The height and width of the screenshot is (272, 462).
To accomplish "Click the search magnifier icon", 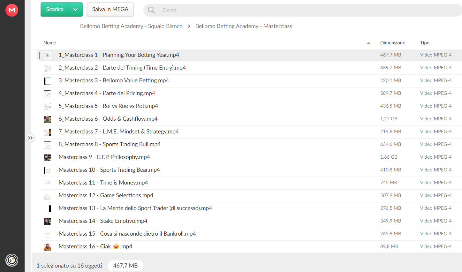I will (151, 10).
